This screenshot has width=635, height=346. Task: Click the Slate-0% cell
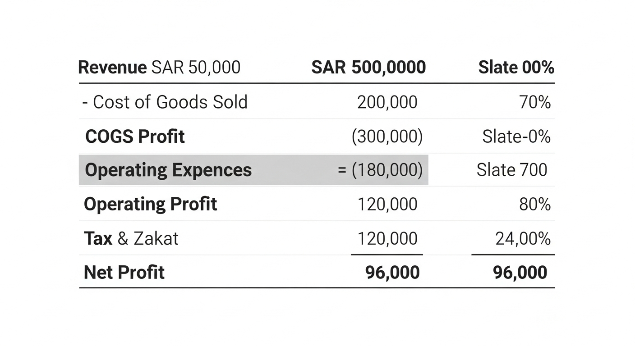(516, 136)
